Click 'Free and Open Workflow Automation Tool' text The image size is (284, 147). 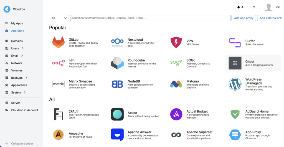coord(83,65)
